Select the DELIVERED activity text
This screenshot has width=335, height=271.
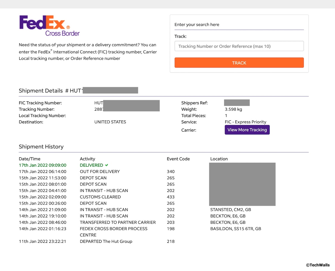point(91,165)
